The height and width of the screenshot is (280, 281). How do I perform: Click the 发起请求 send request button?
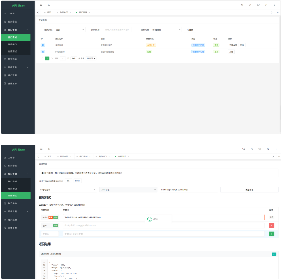point(249,190)
